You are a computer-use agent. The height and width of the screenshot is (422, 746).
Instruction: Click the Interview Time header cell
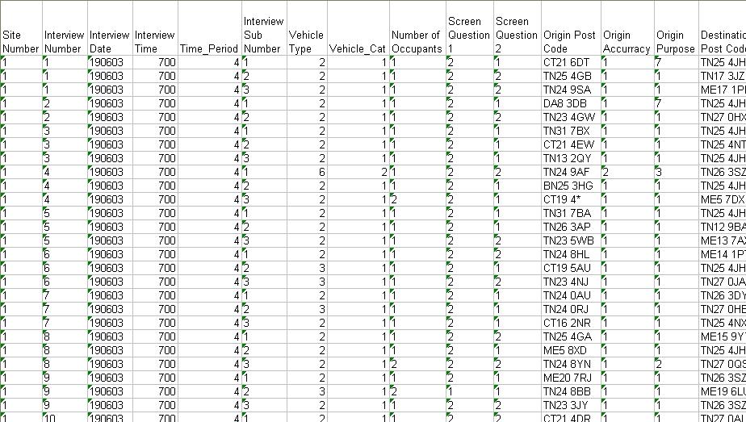click(x=155, y=28)
